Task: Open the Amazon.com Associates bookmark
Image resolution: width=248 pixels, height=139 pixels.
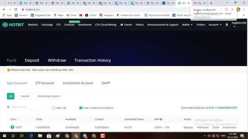Action: pos(129,15)
